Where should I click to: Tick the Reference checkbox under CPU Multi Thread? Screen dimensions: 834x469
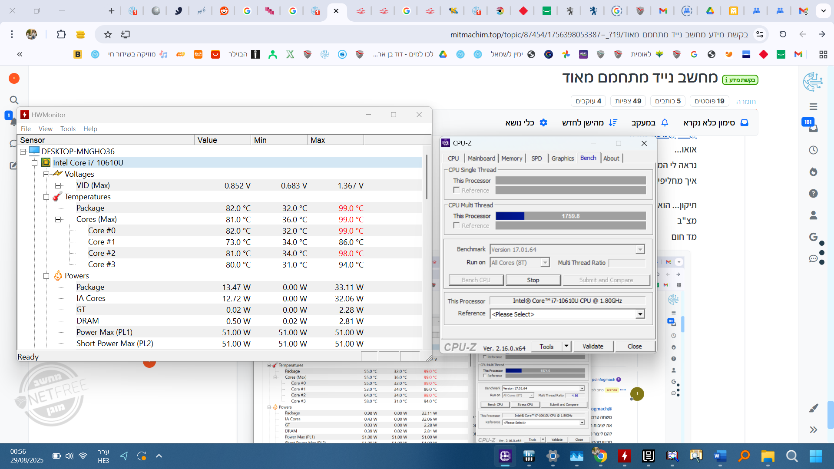click(x=457, y=225)
